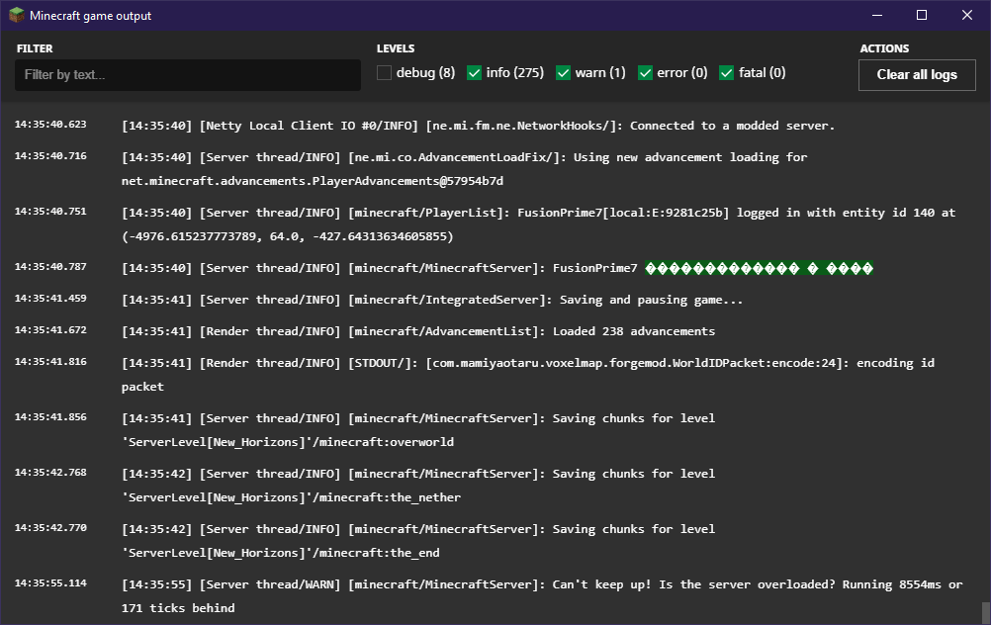Click the 'Loaded 238 advancements' log entry
Image resolution: width=991 pixels, height=625 pixels.
point(417,331)
